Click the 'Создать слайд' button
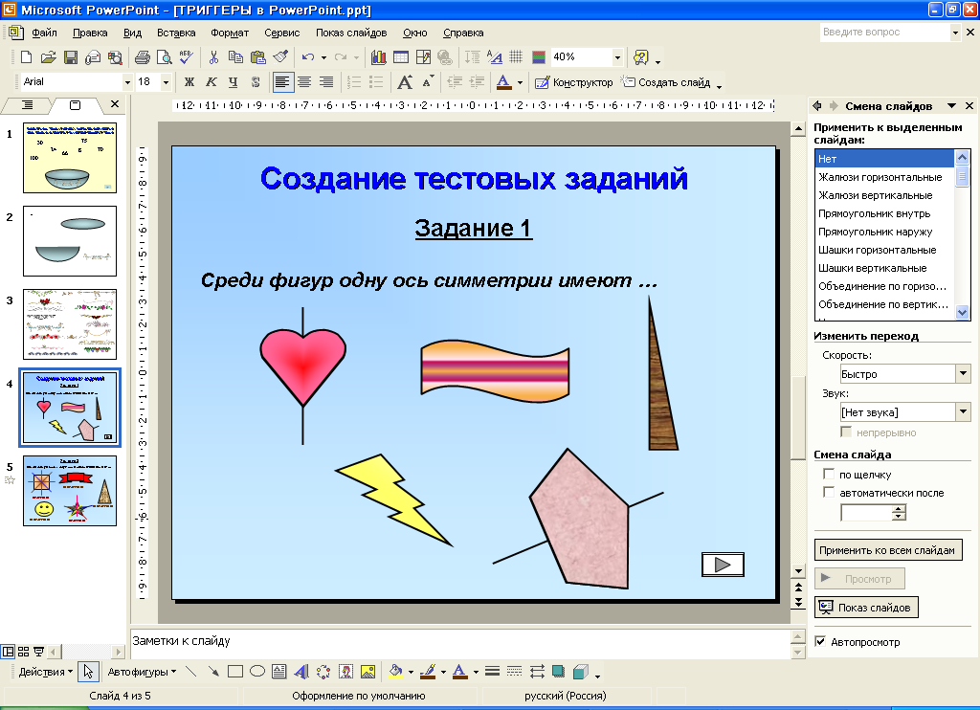Image resolution: width=980 pixels, height=710 pixels. click(666, 82)
